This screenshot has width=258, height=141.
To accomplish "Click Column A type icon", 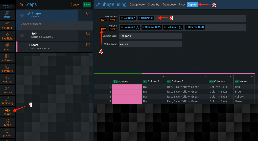I will [x=145, y=81].
